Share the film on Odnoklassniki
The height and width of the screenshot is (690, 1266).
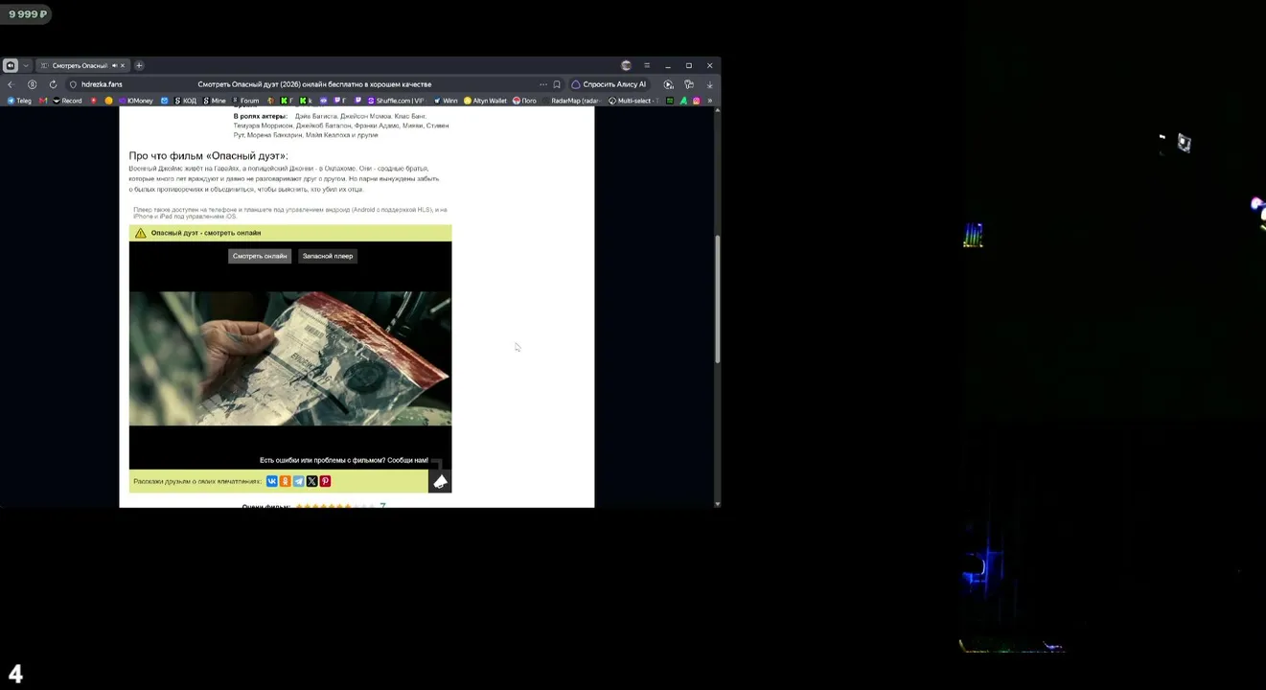pos(286,481)
